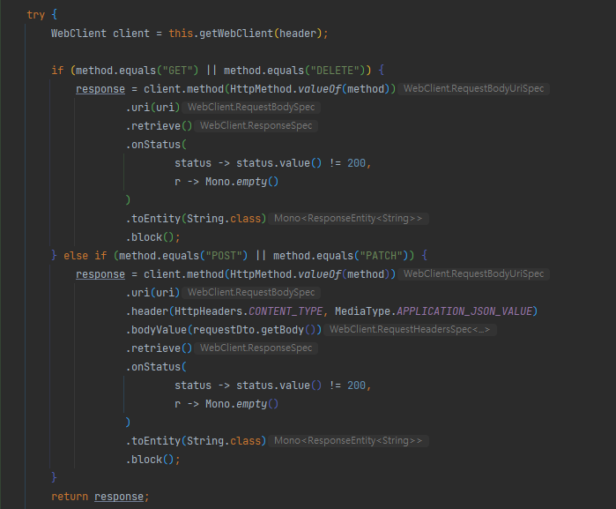Image resolution: width=616 pixels, height=509 pixels.
Task: Click ".uri(uri)" call in POST/PATCH branch
Action: point(152,293)
